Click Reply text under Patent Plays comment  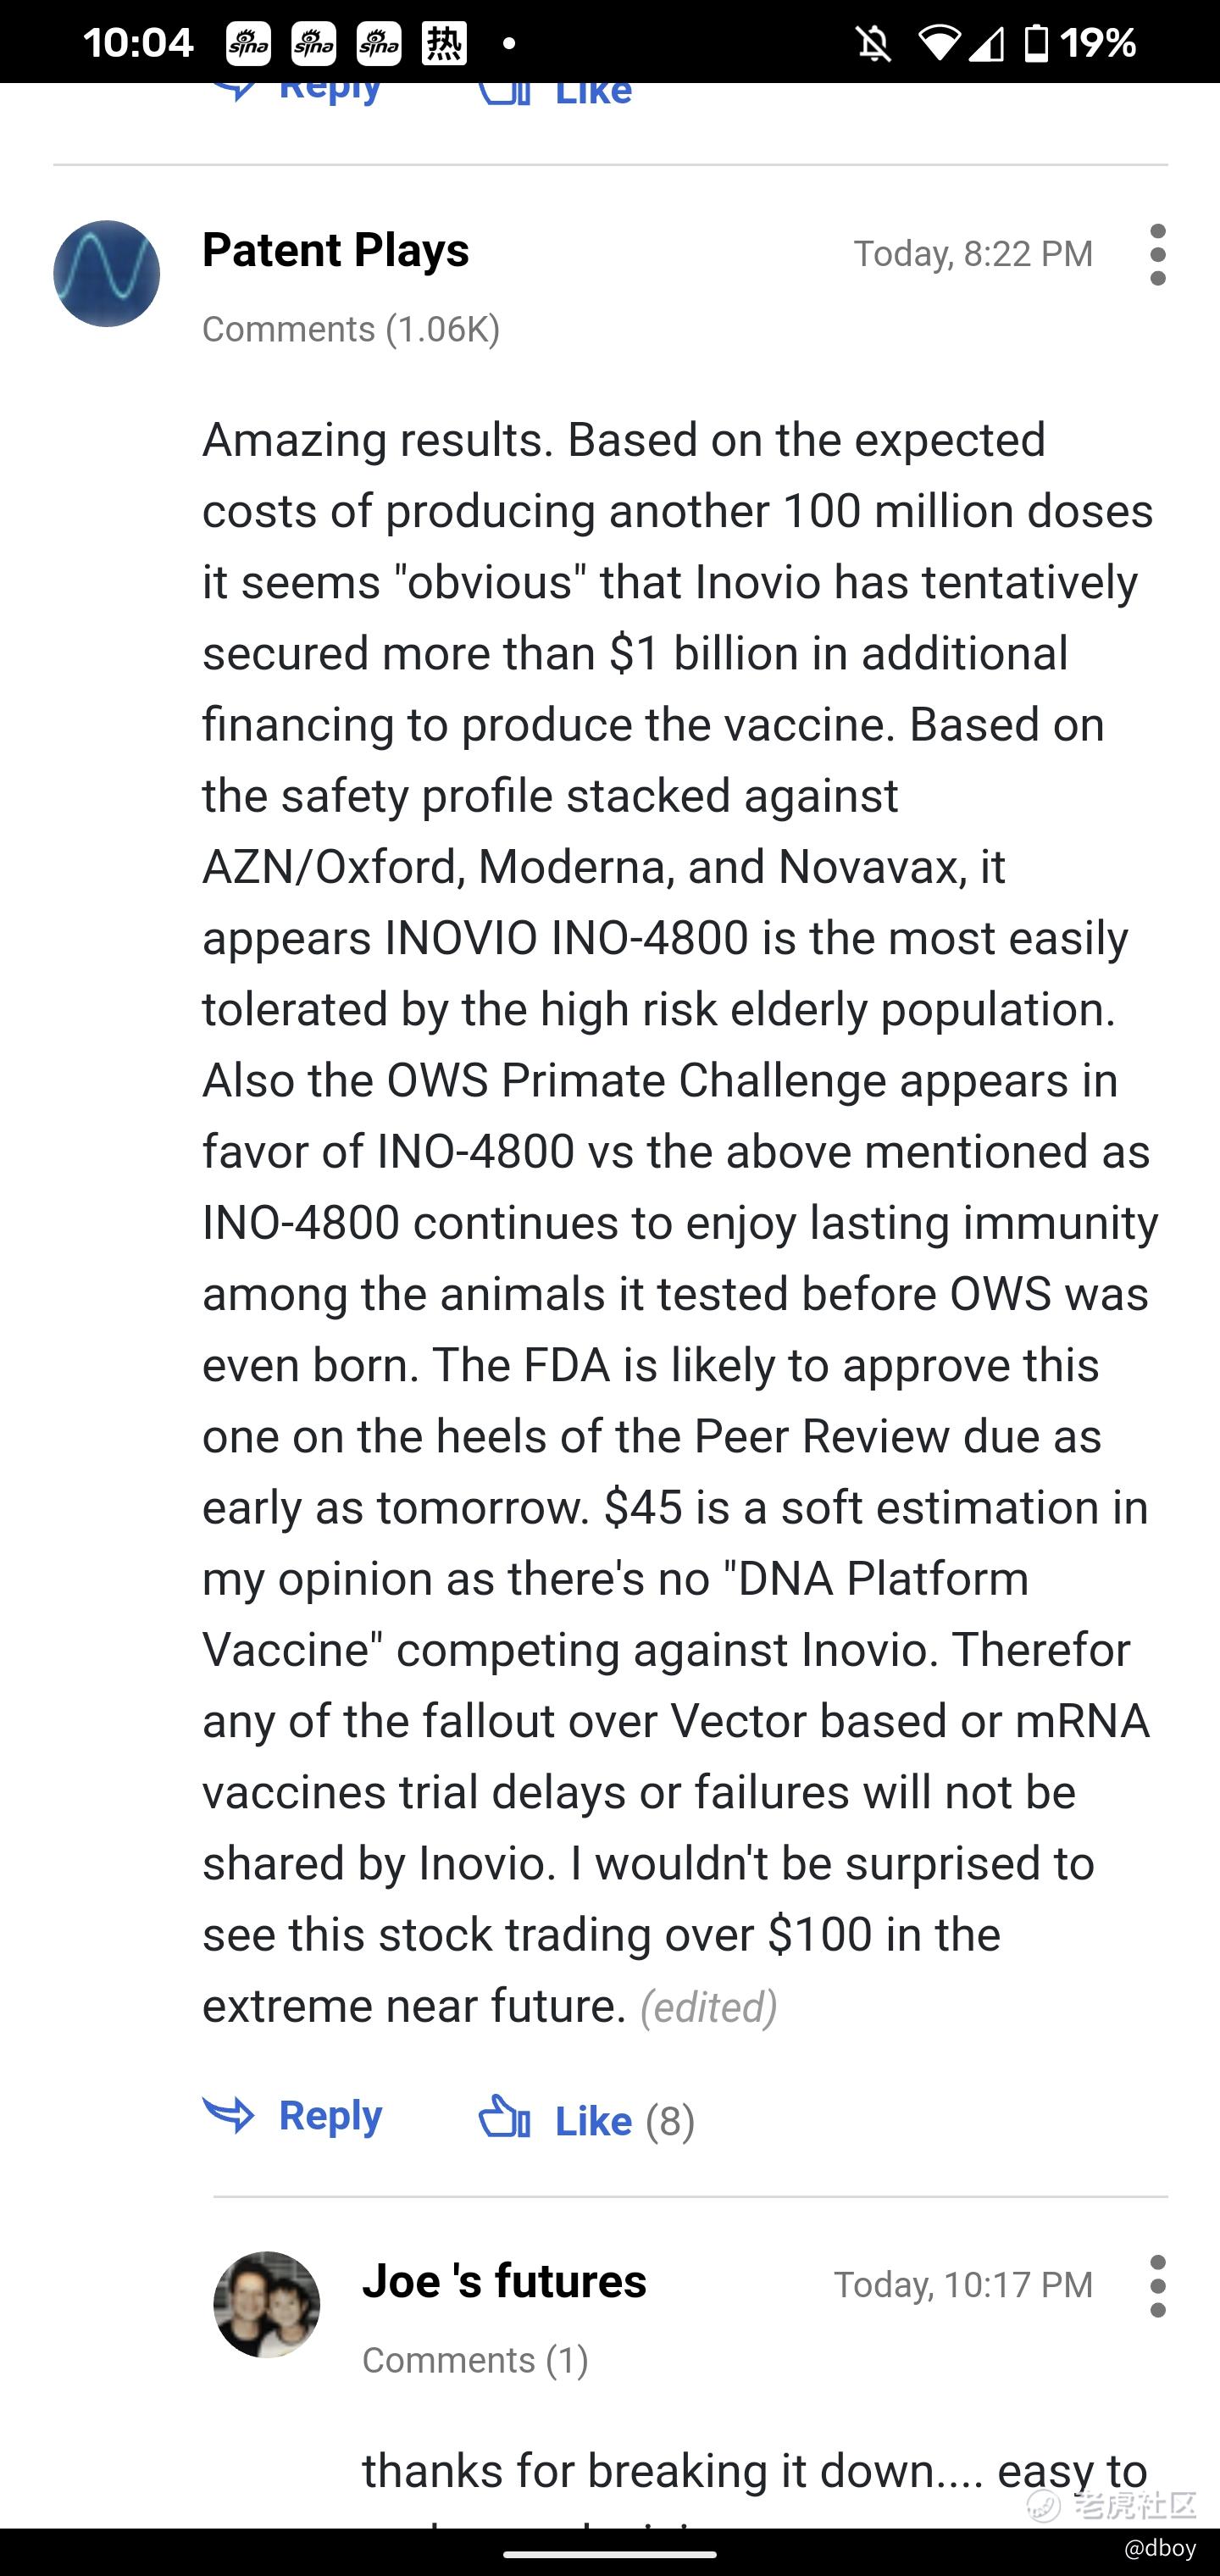pyautogui.click(x=330, y=2115)
